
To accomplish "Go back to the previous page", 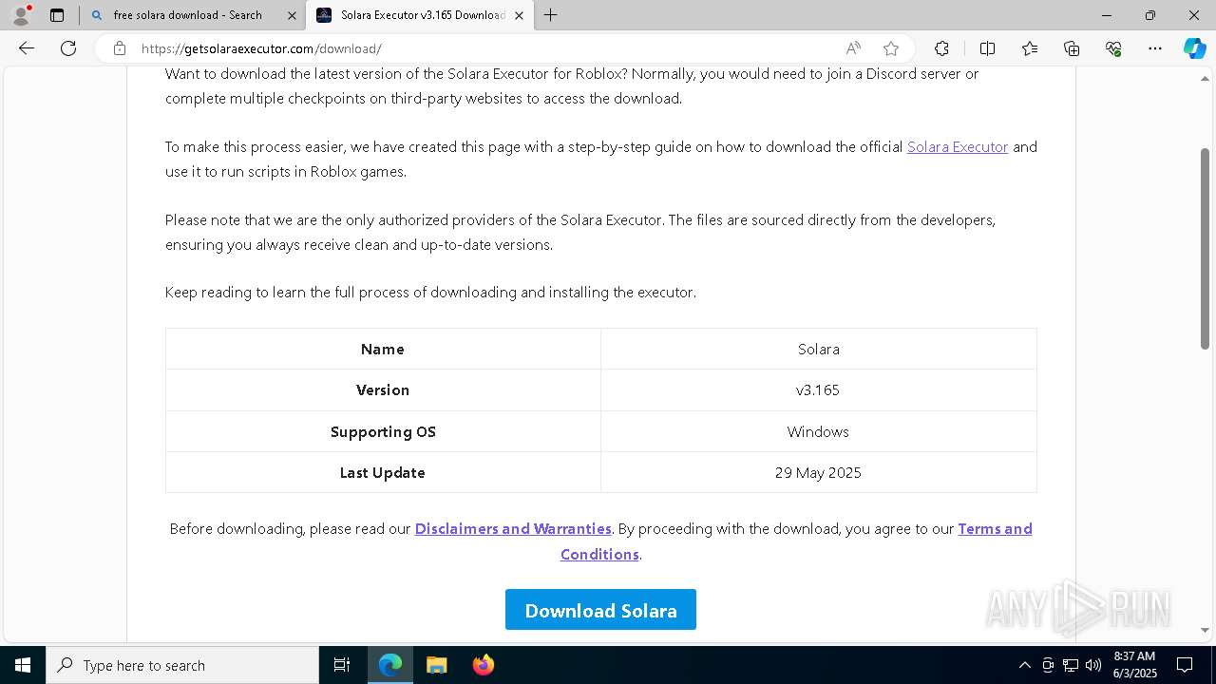I will [27, 48].
